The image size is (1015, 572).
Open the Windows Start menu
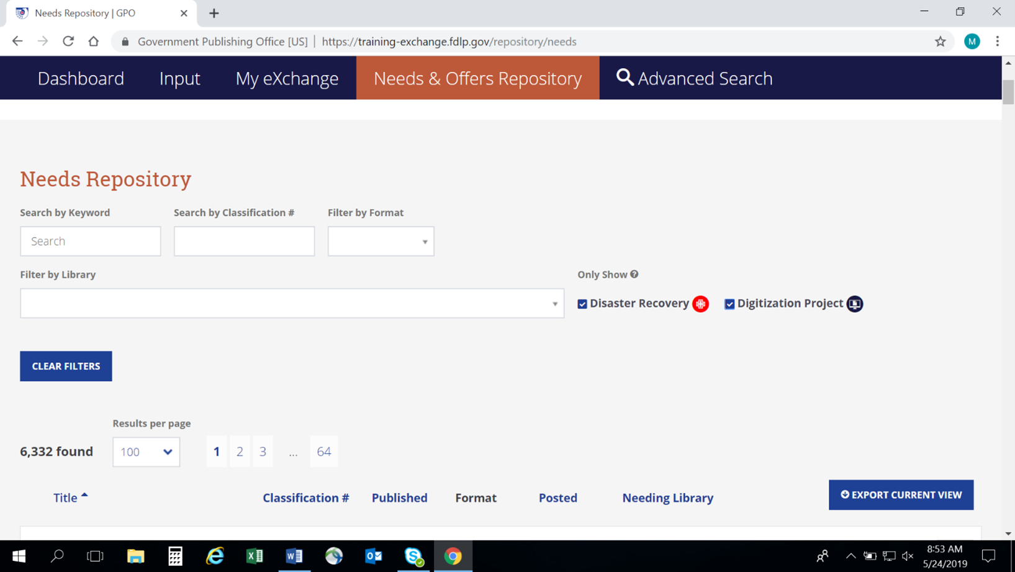[x=19, y=556]
